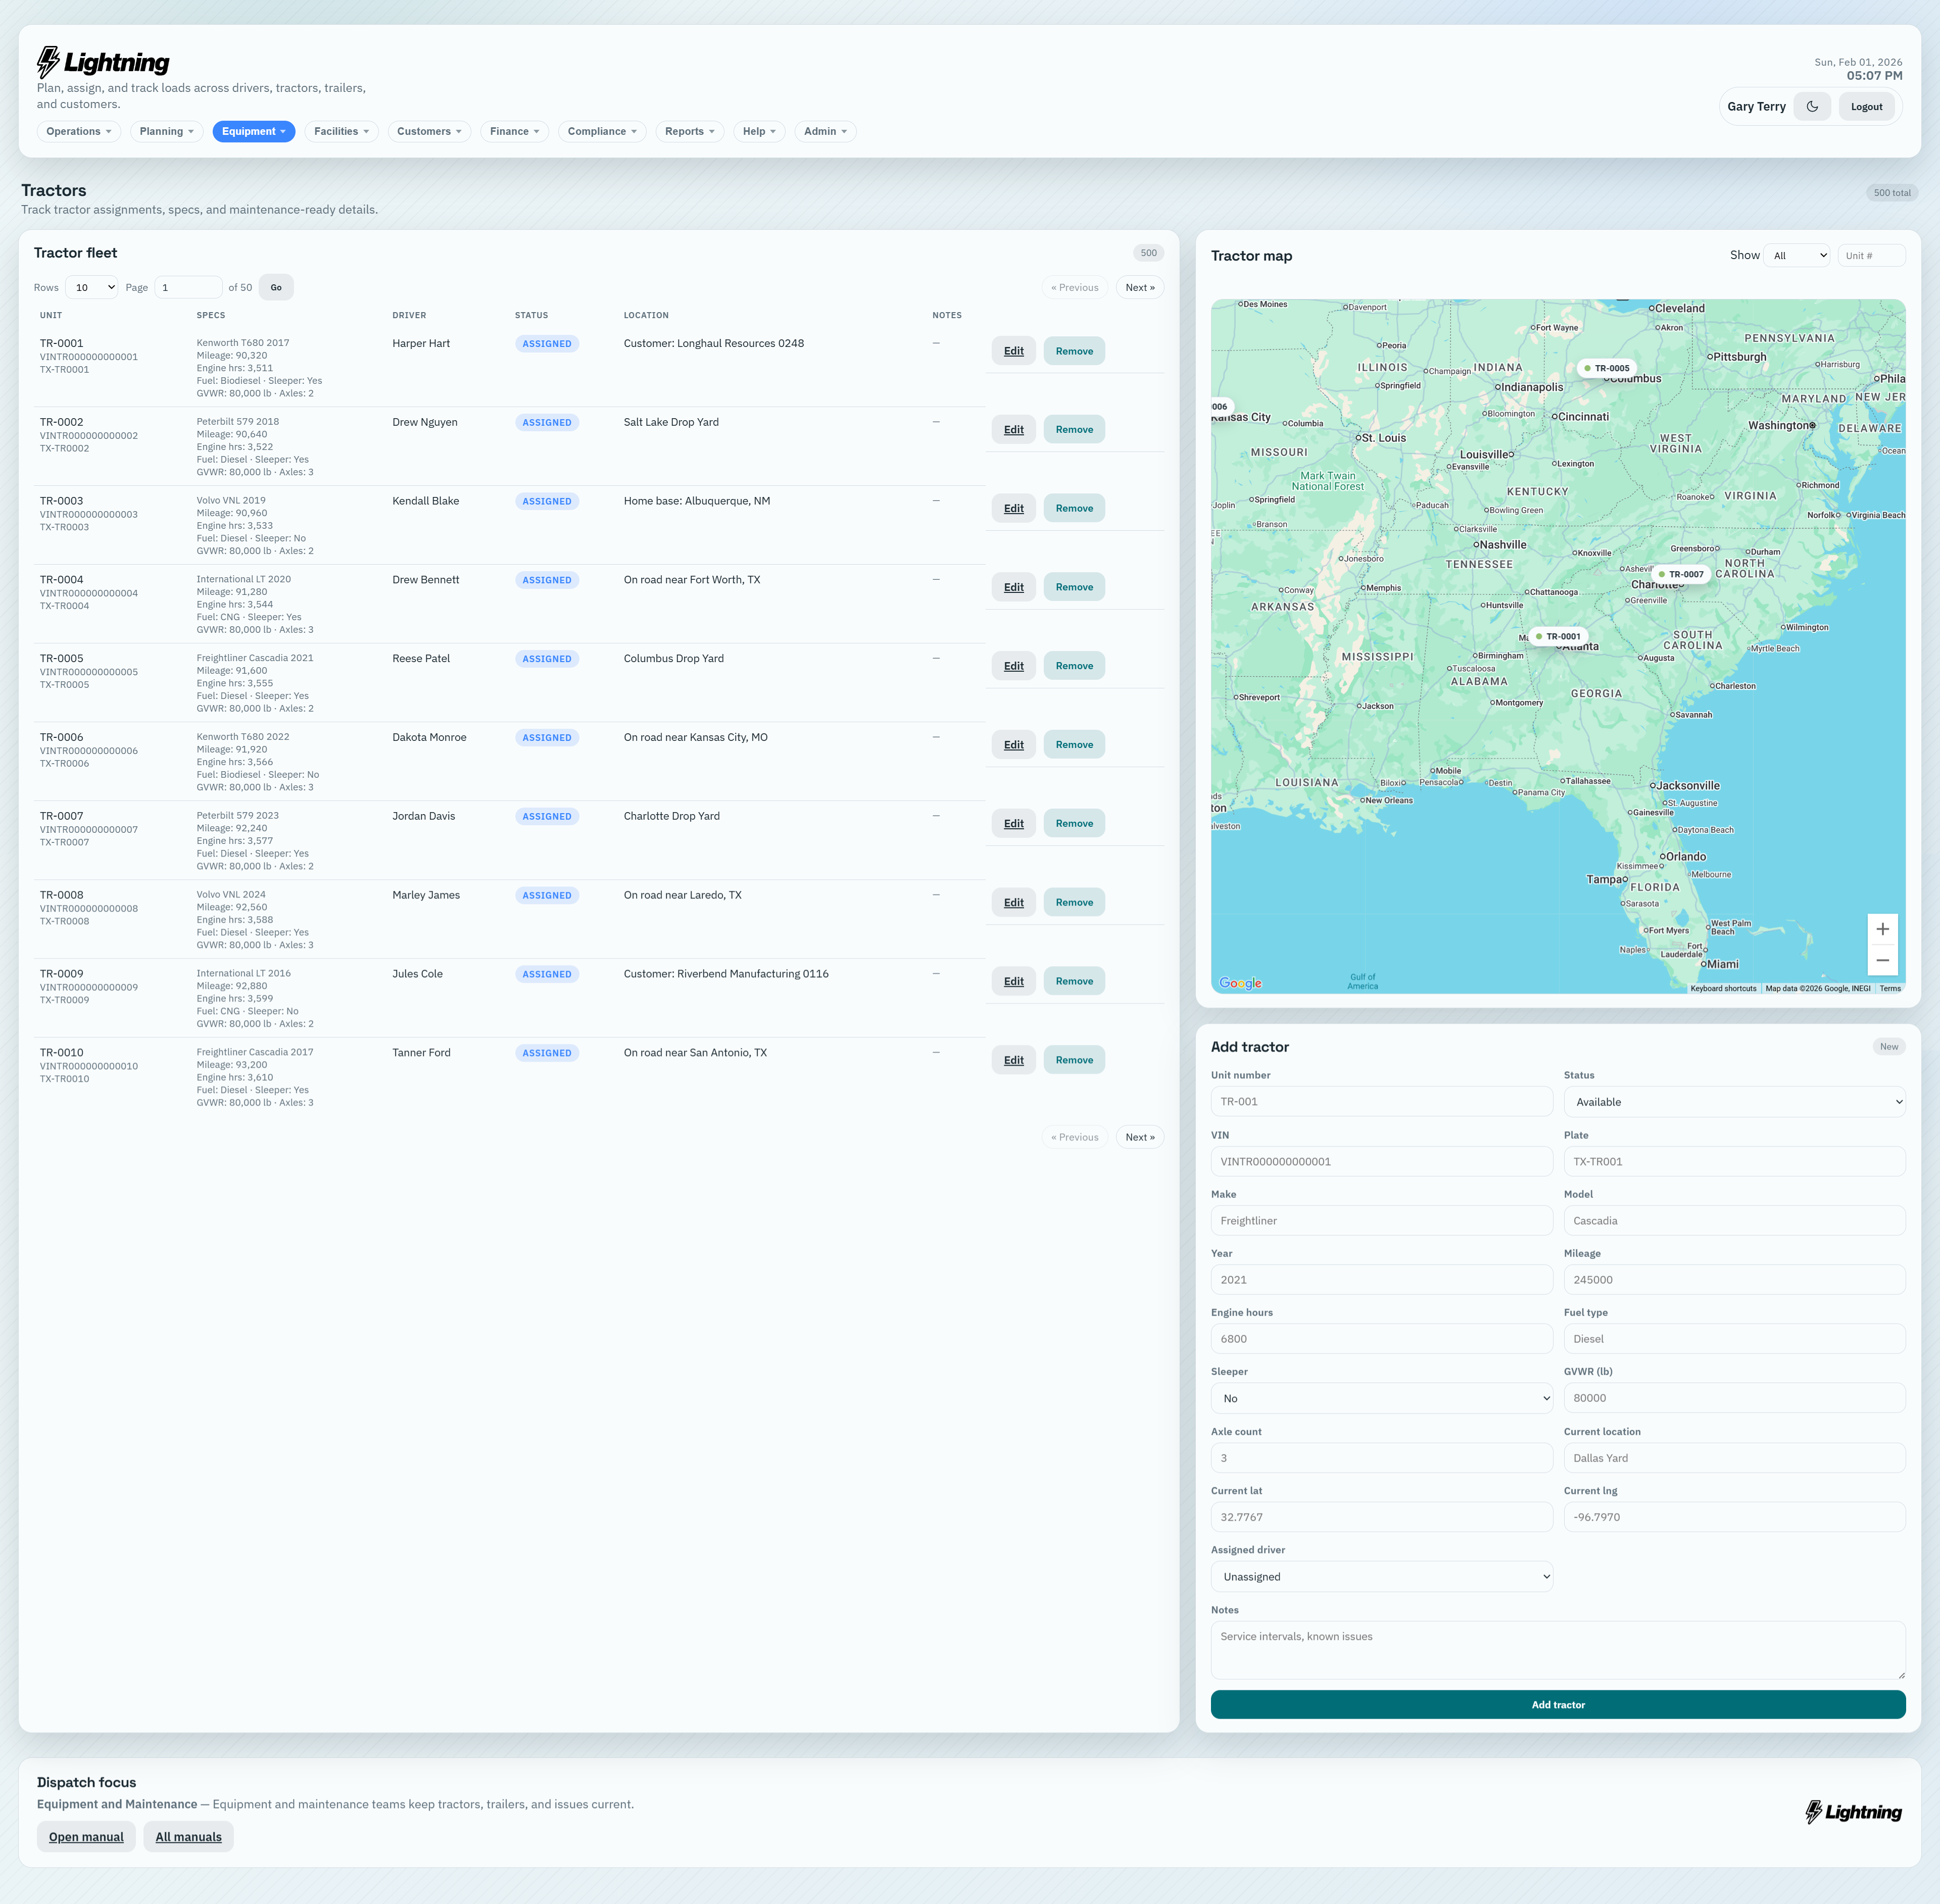1940x1904 pixels.
Task: Open the Compliance menu
Action: (602, 131)
